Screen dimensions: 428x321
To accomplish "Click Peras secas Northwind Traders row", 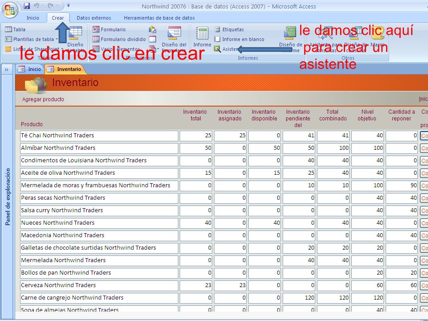I will pyautogui.click(x=99, y=198).
